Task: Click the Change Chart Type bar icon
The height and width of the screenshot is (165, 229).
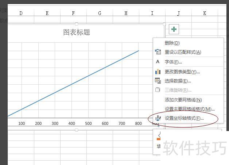Action: point(158,72)
